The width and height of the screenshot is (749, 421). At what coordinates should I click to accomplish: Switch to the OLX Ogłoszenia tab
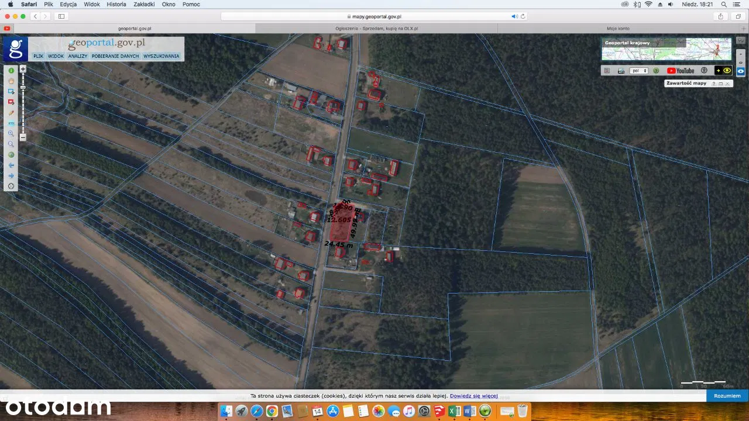click(377, 28)
